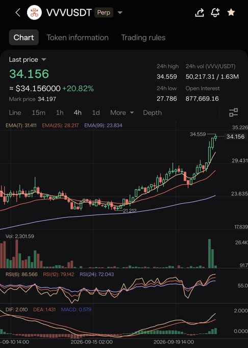Screen dimensions: 248x348
Task: Tap the Vol: 2,301.59 label
Action: (20, 236)
